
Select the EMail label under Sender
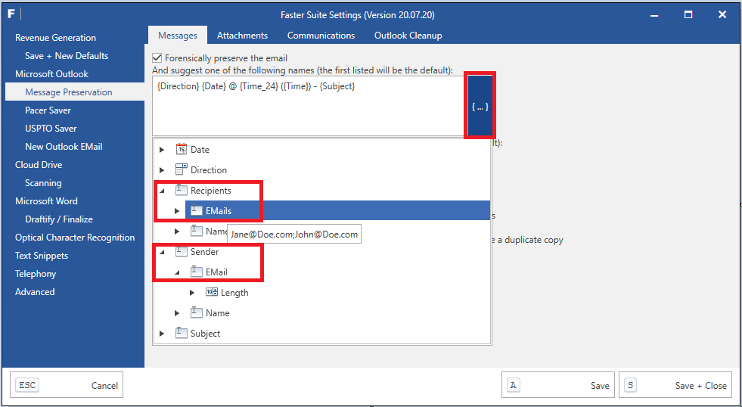(217, 272)
